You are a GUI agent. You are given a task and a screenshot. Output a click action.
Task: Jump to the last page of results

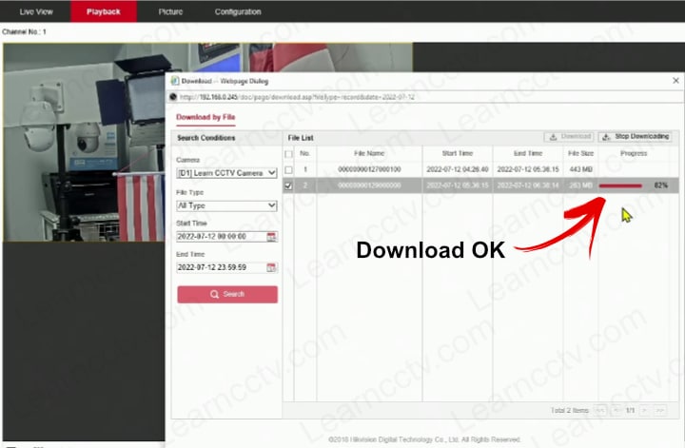(659, 410)
